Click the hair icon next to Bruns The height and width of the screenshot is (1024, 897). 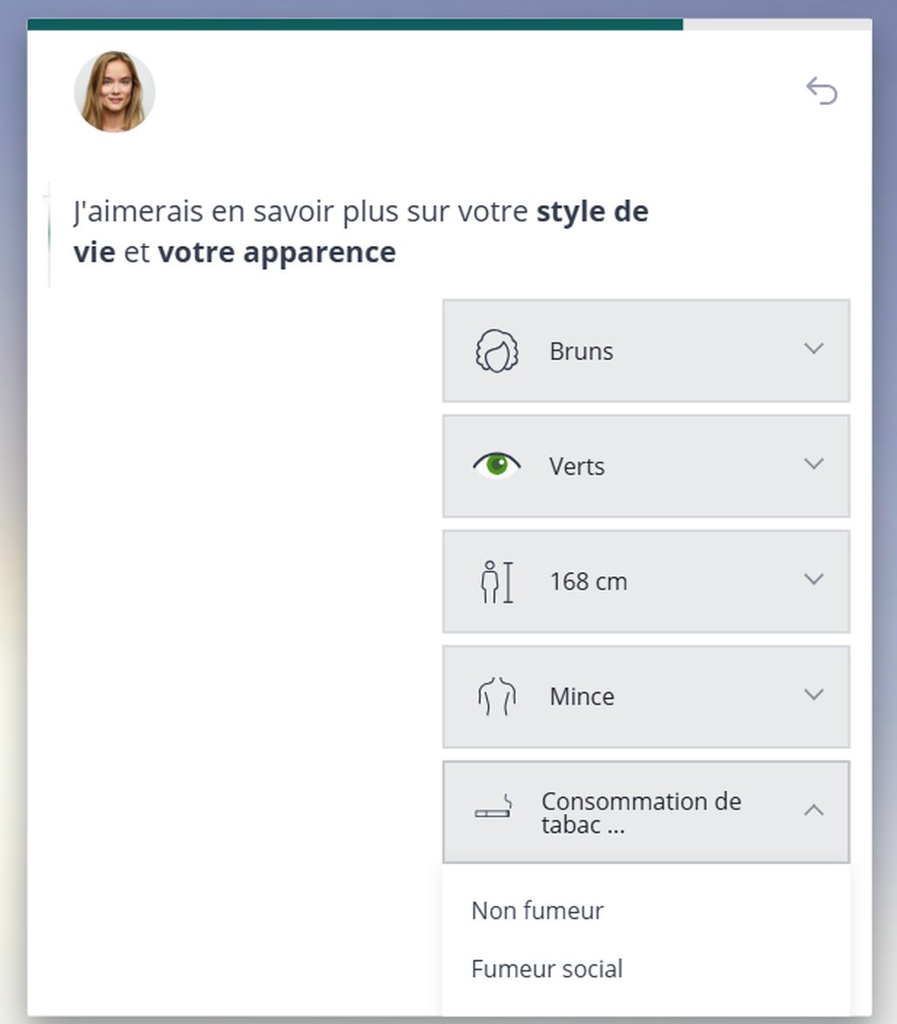(497, 351)
